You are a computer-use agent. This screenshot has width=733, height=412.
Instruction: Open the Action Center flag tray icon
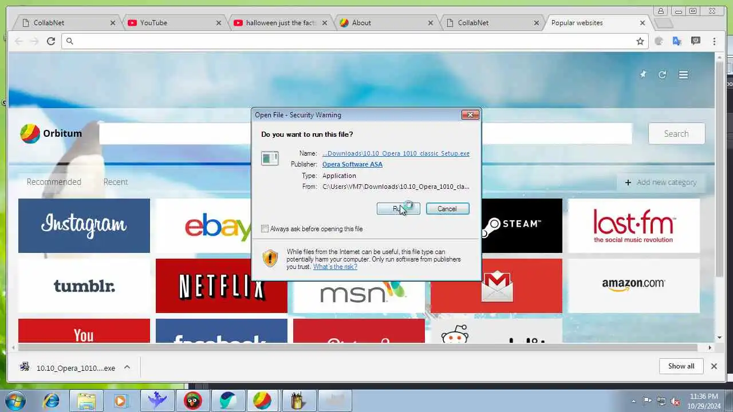pyautogui.click(x=647, y=401)
